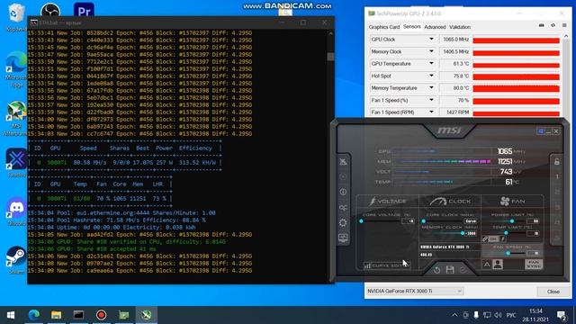The image size is (576, 324).
Task: Switch to the Graphics Card tab
Action: [x=384, y=27]
